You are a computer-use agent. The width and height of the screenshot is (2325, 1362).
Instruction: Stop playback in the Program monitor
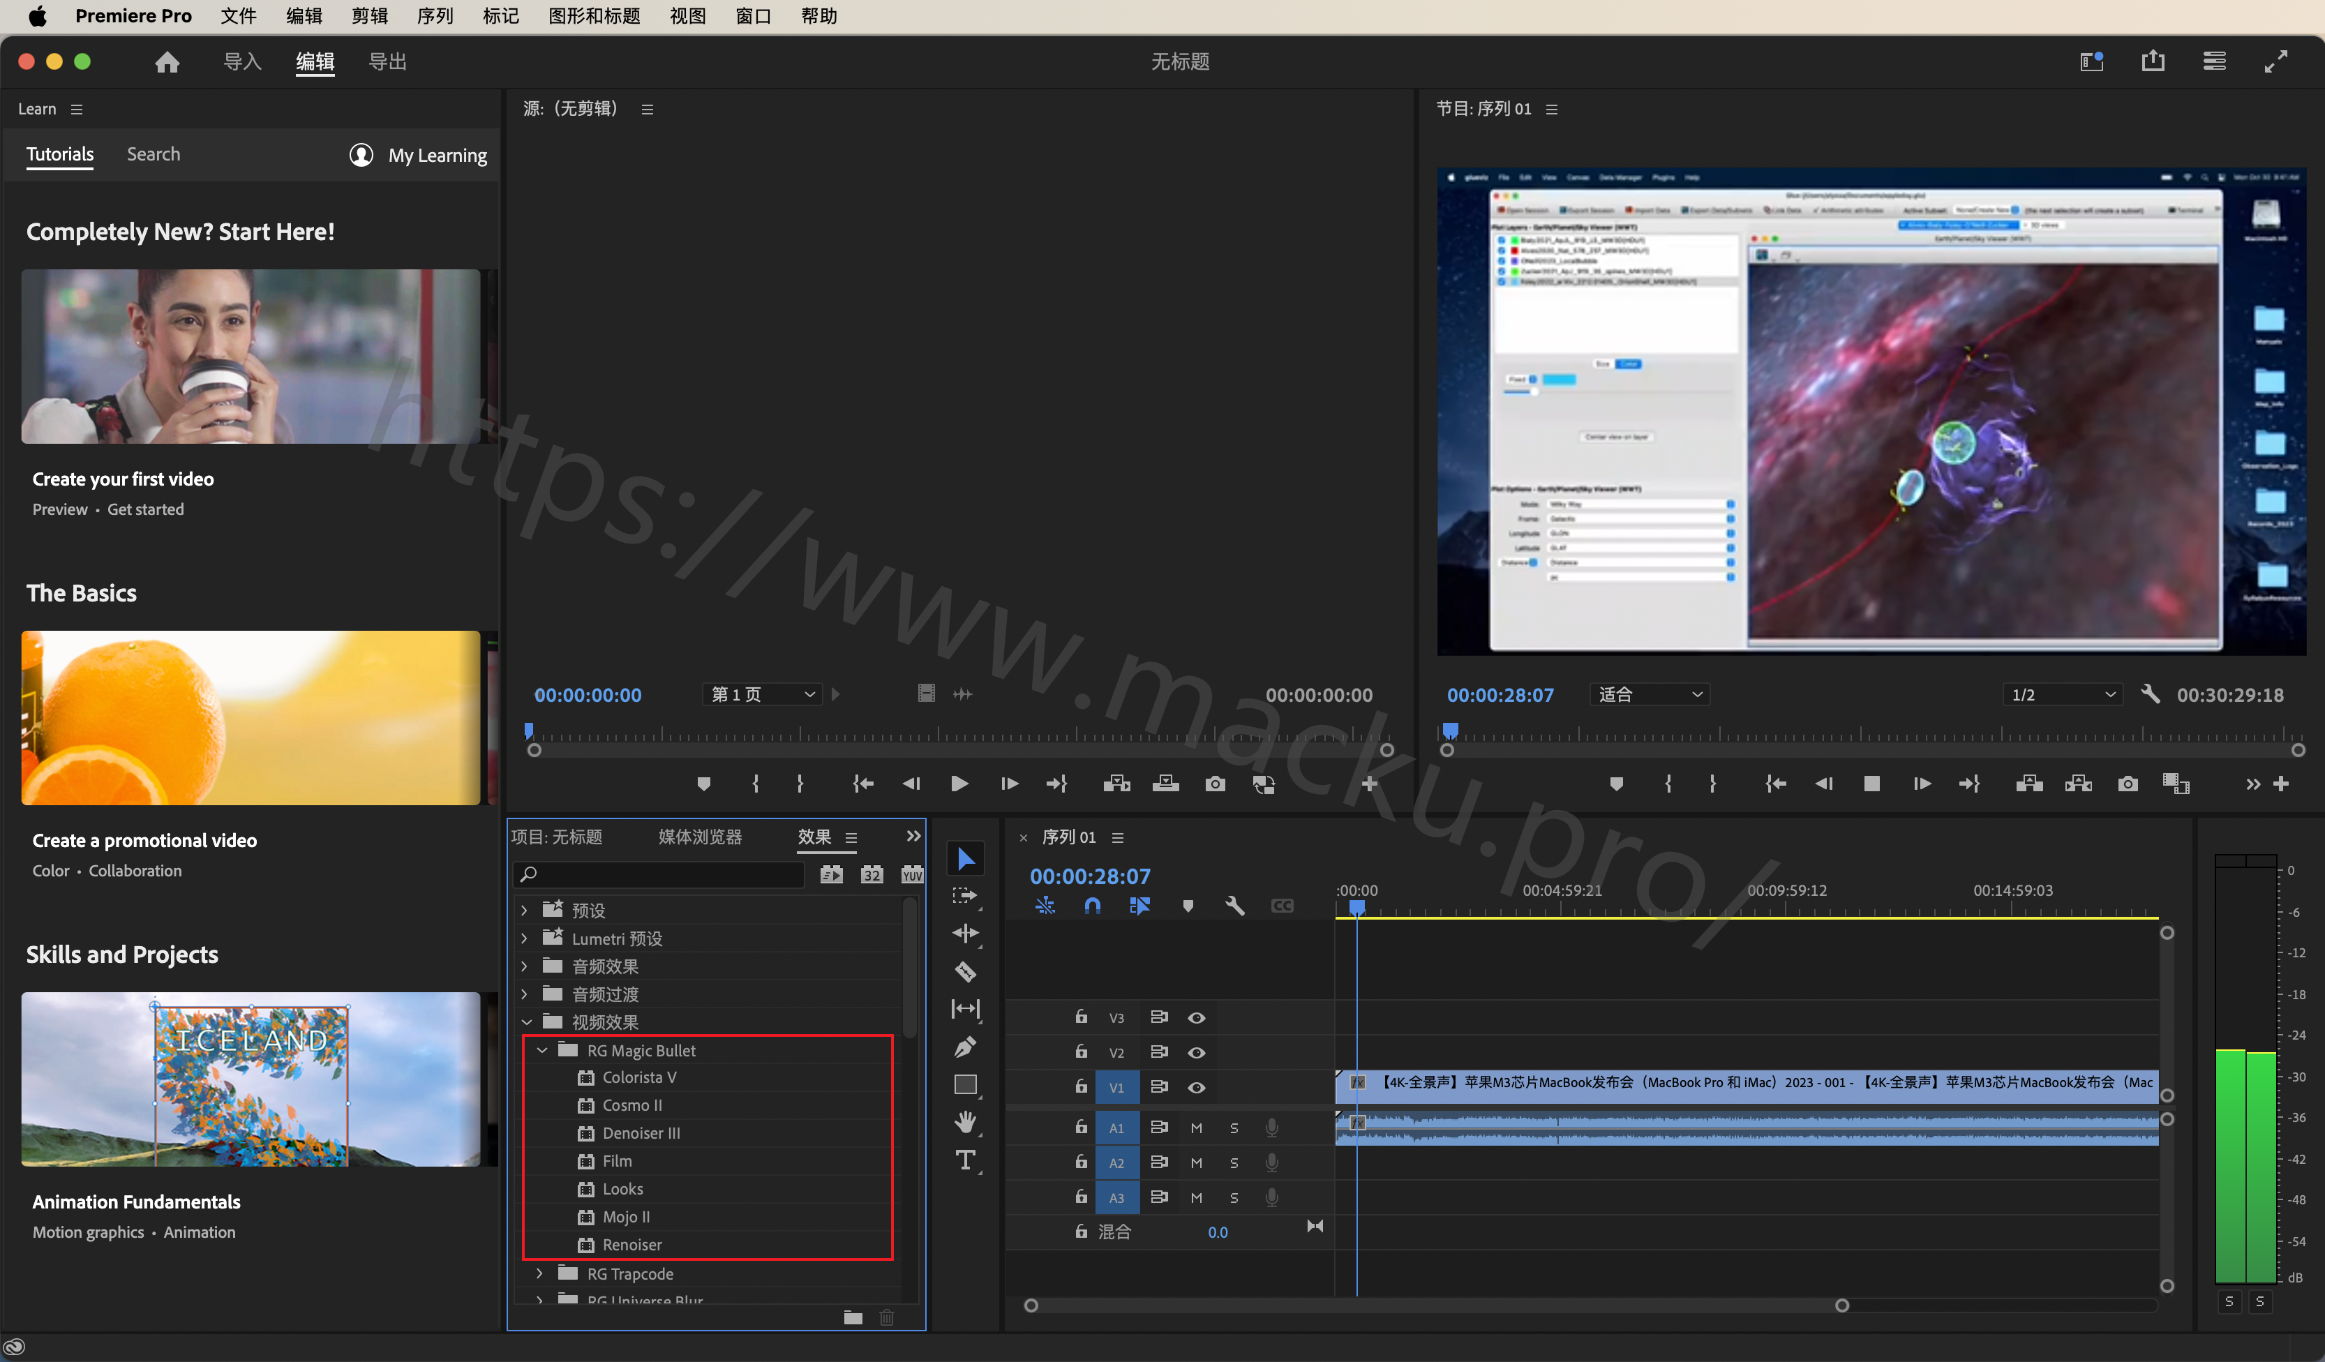1872,784
